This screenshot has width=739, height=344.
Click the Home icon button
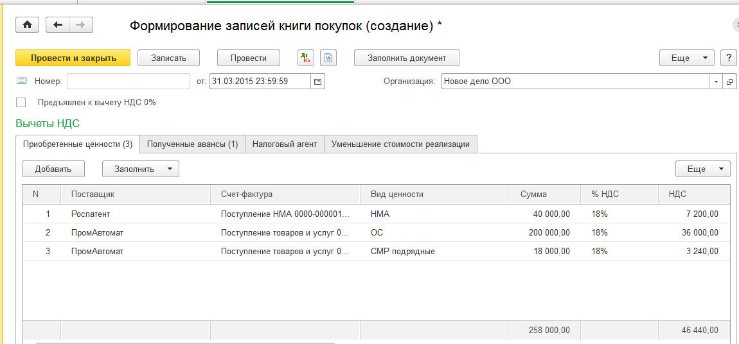(x=27, y=25)
